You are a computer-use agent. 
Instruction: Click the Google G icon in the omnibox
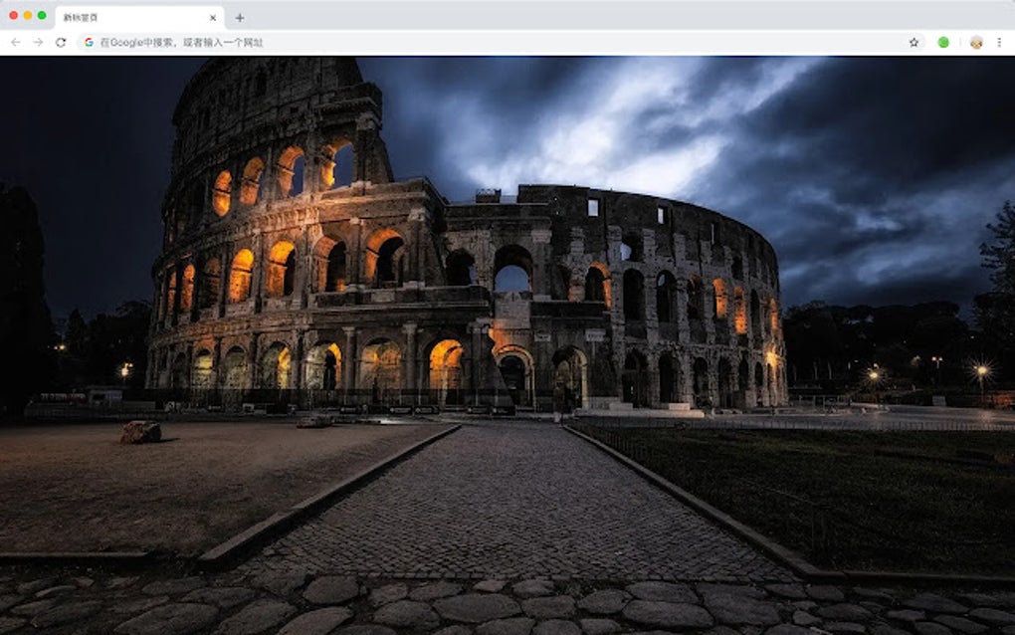(x=87, y=44)
